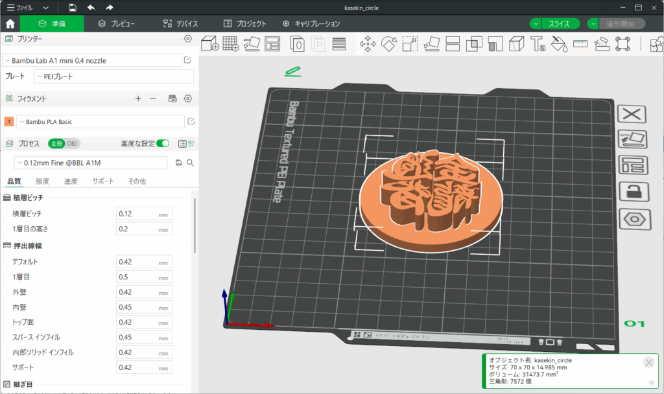664x394 pixels.
Task: Click the Assembly view puzzle icon
Action: tap(657, 43)
